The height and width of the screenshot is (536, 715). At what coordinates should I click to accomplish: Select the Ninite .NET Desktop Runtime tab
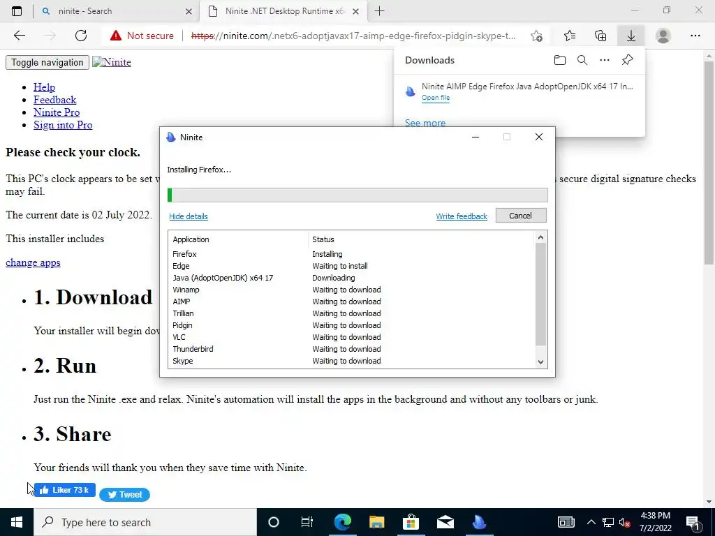(x=285, y=11)
